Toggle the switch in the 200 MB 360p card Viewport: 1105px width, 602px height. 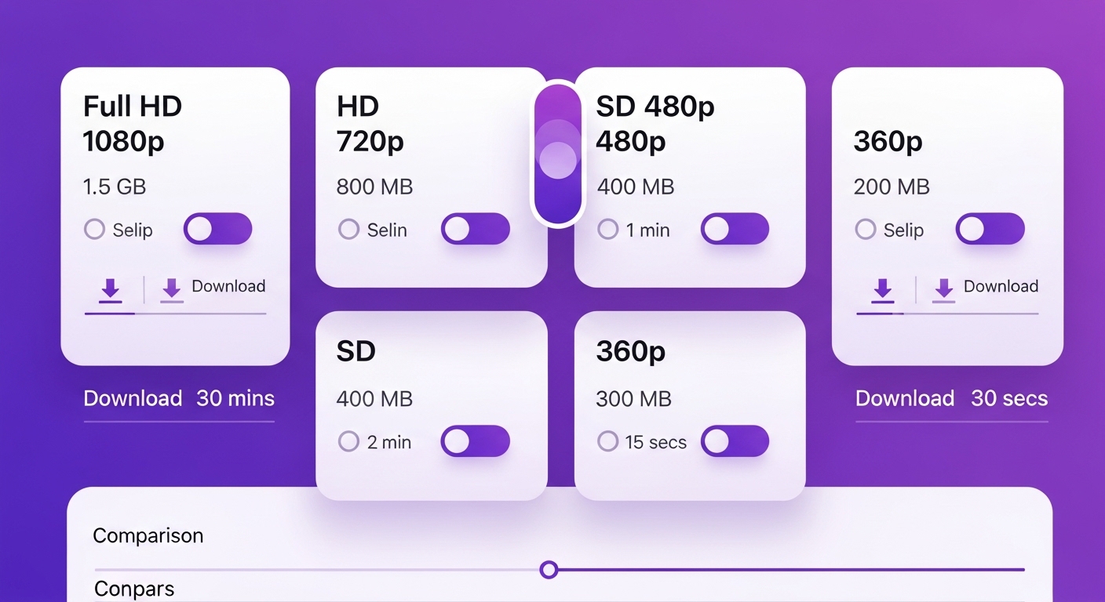pos(990,229)
